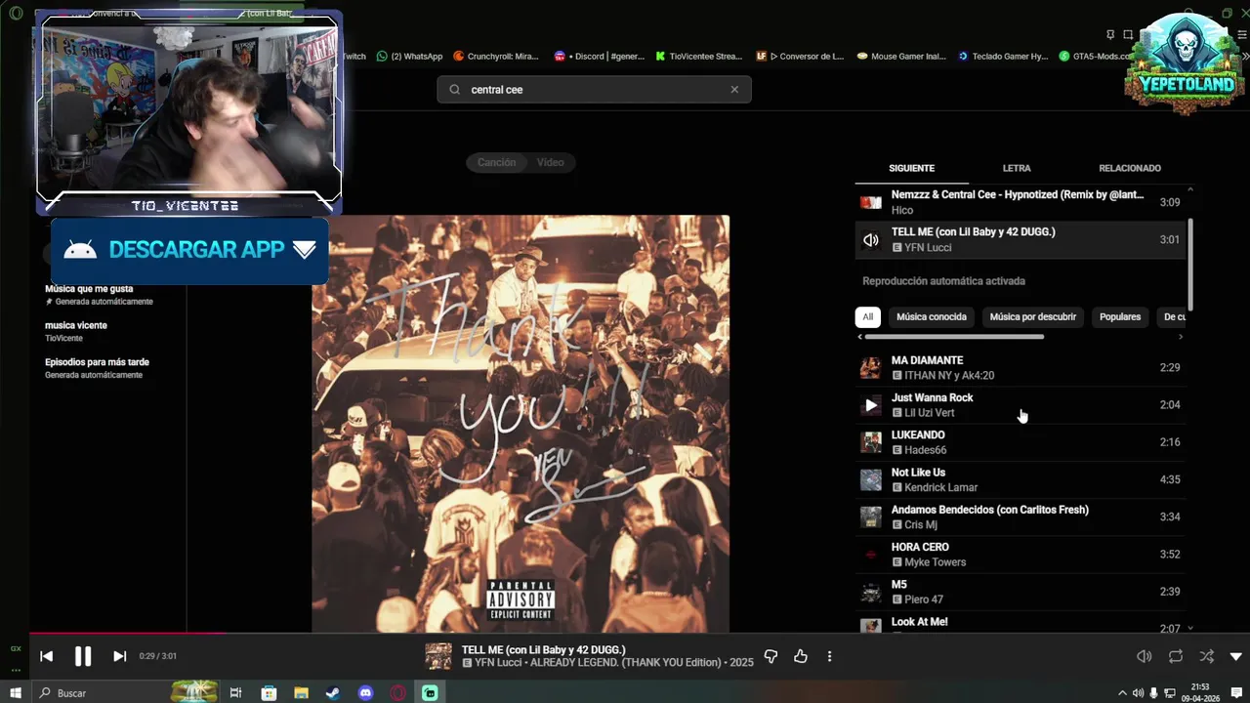This screenshot has height=703, width=1250.
Task: Open artist link 'Myke Towers'
Action: point(935,562)
